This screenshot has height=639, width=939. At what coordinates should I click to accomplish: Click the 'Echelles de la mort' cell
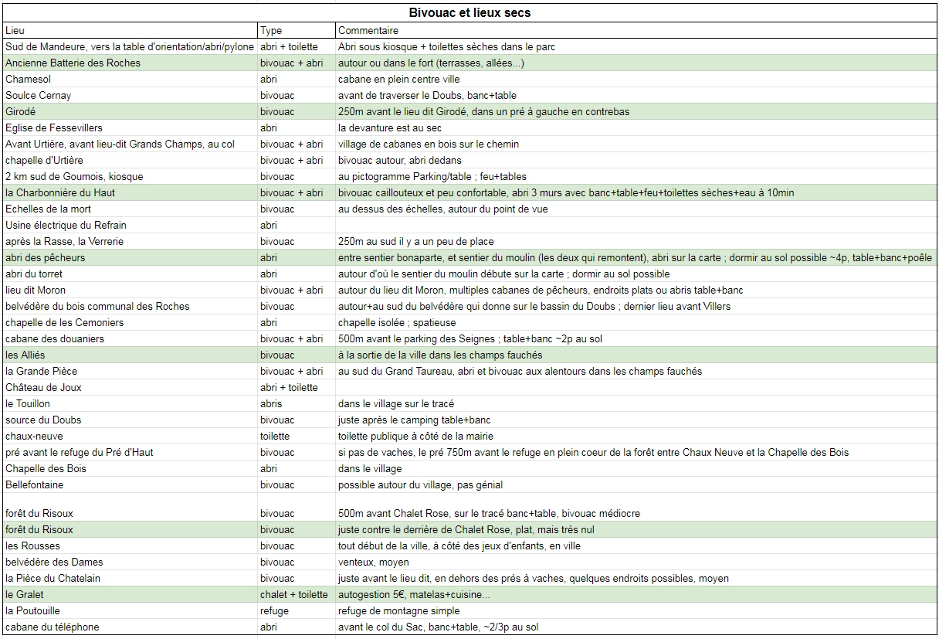131,209
